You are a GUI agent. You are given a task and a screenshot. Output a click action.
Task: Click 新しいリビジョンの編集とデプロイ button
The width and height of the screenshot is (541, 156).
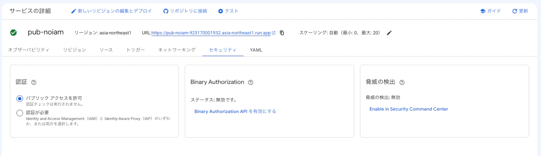[111, 11]
